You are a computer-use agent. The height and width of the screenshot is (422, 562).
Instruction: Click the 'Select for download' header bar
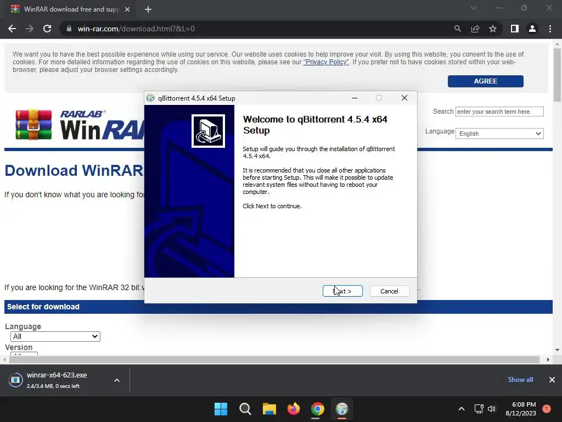click(x=278, y=307)
